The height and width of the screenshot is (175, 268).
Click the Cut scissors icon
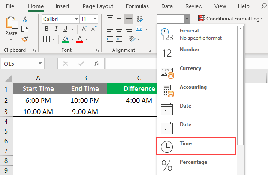tap(25, 19)
